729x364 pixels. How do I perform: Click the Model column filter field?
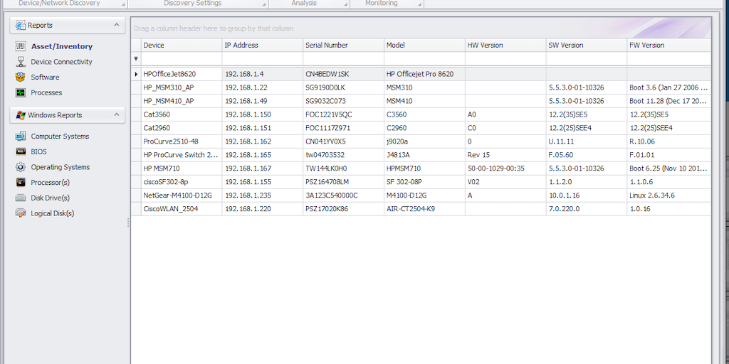[x=424, y=59]
